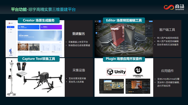
Task: Click the pencil tool in Editor top toolbar
Action: [x=102, y=21]
